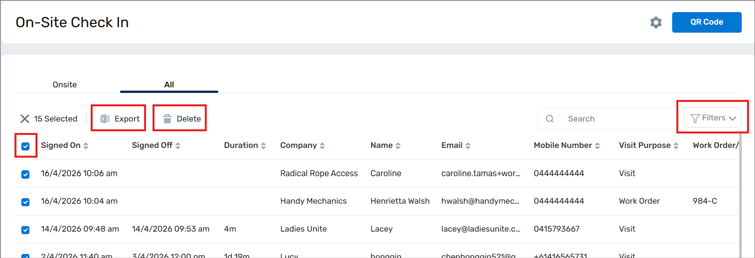Open settings with the gear icon
755x258 pixels.
click(x=656, y=22)
